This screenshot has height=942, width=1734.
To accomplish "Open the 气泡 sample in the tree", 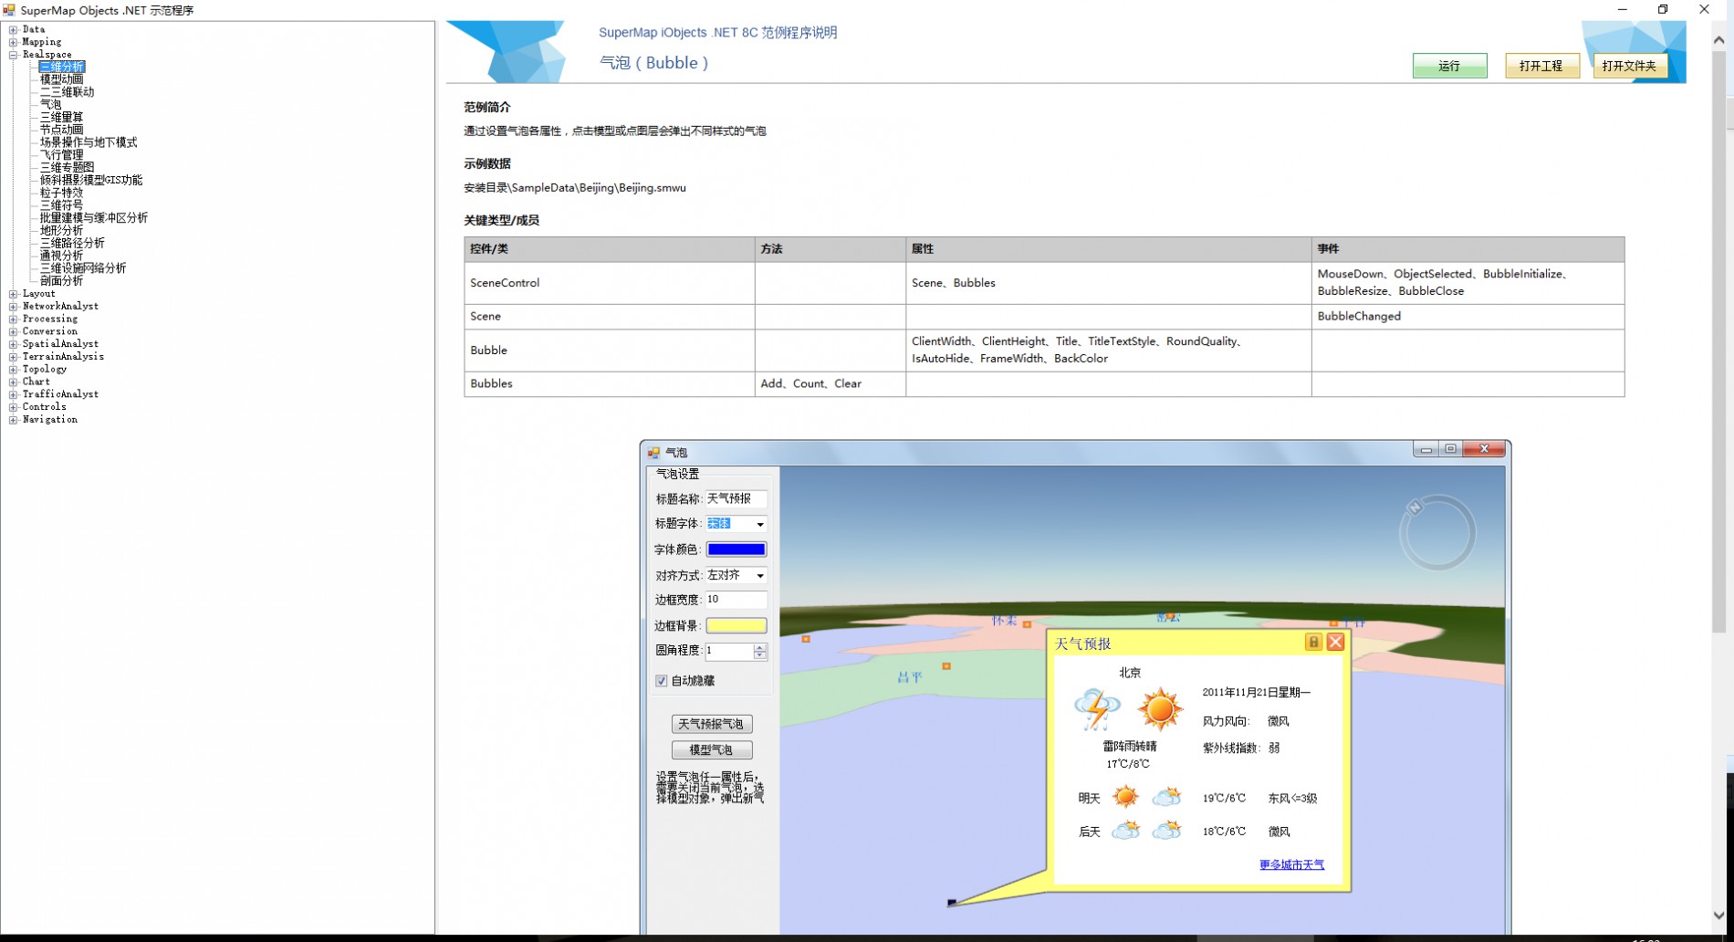I will coord(51,105).
